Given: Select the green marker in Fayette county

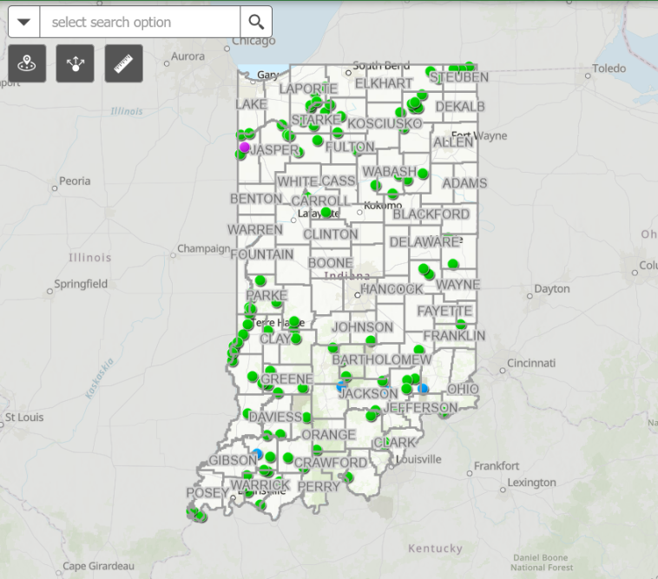Looking at the screenshot, I should tap(462, 324).
